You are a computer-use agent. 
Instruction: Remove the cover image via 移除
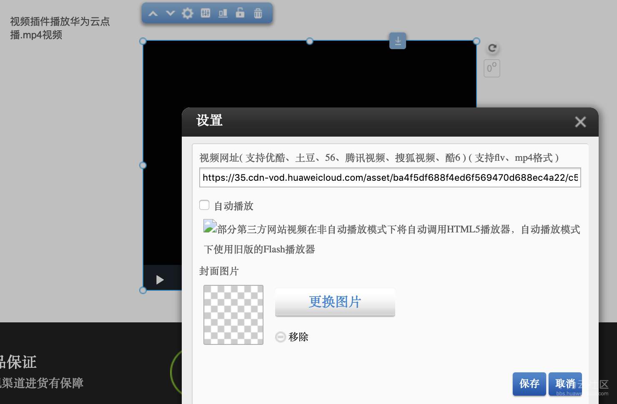click(x=292, y=337)
